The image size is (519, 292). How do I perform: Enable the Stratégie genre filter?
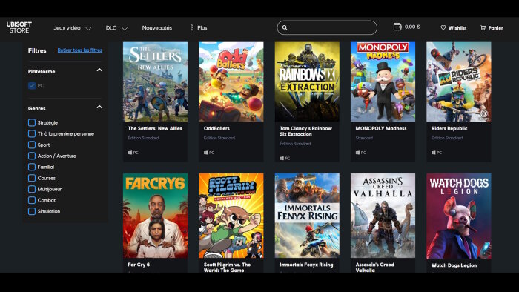click(32, 123)
